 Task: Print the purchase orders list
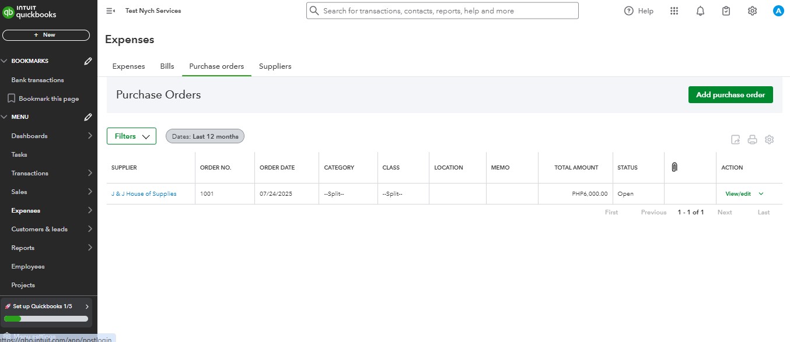(753, 140)
